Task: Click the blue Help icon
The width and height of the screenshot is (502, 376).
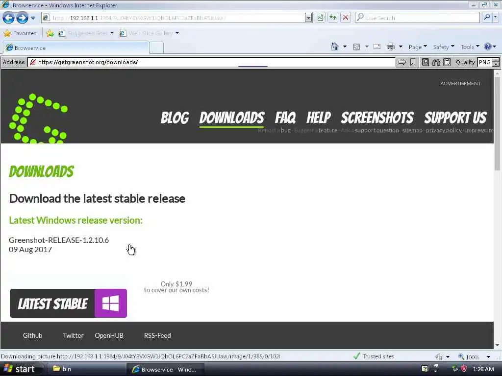Action: (x=488, y=47)
